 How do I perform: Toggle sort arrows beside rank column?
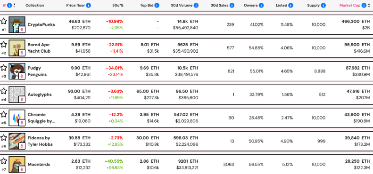click(14, 5)
